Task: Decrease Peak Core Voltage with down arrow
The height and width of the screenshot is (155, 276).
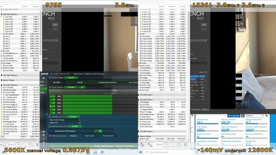Action: [80, 123]
